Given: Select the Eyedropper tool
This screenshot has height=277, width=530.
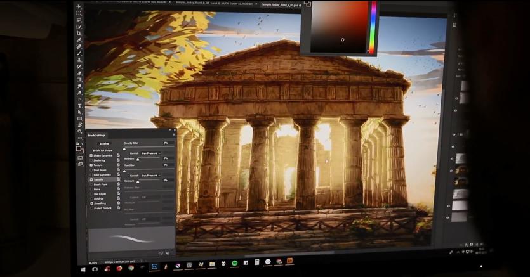Looking at the screenshot, I should coord(79,40).
